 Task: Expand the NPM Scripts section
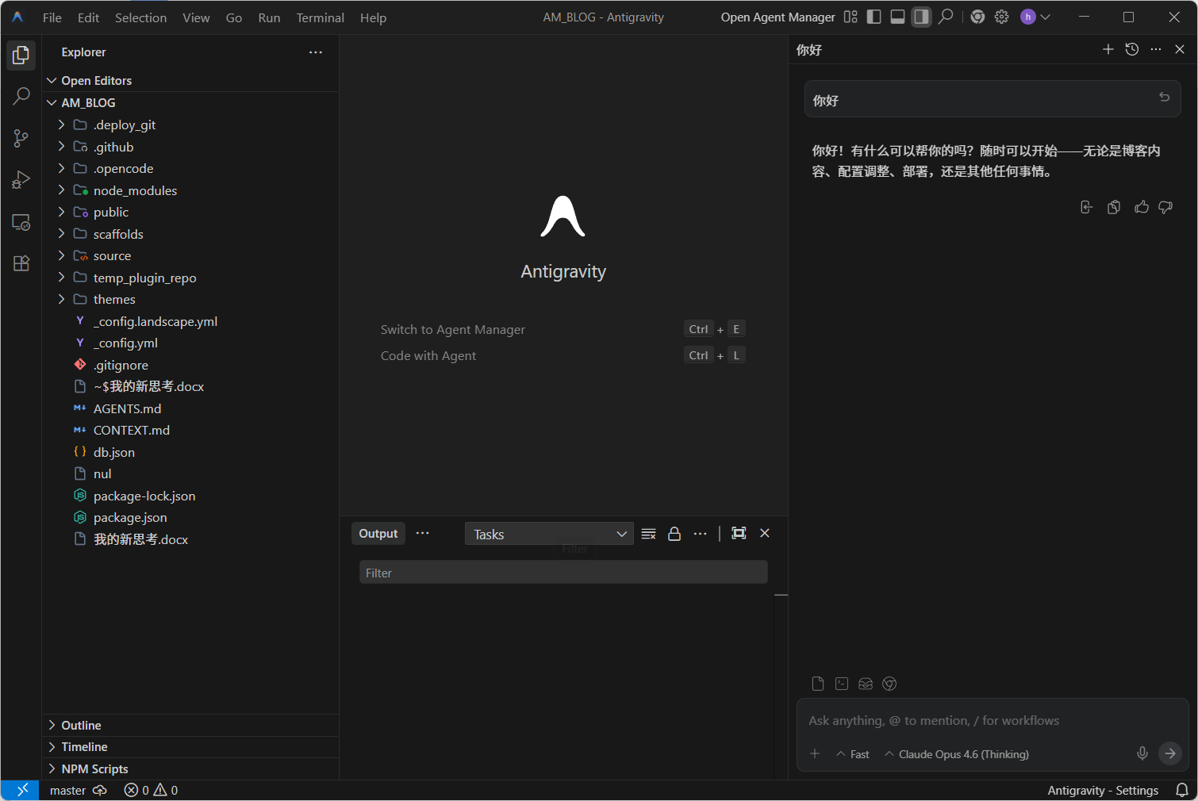(x=190, y=769)
